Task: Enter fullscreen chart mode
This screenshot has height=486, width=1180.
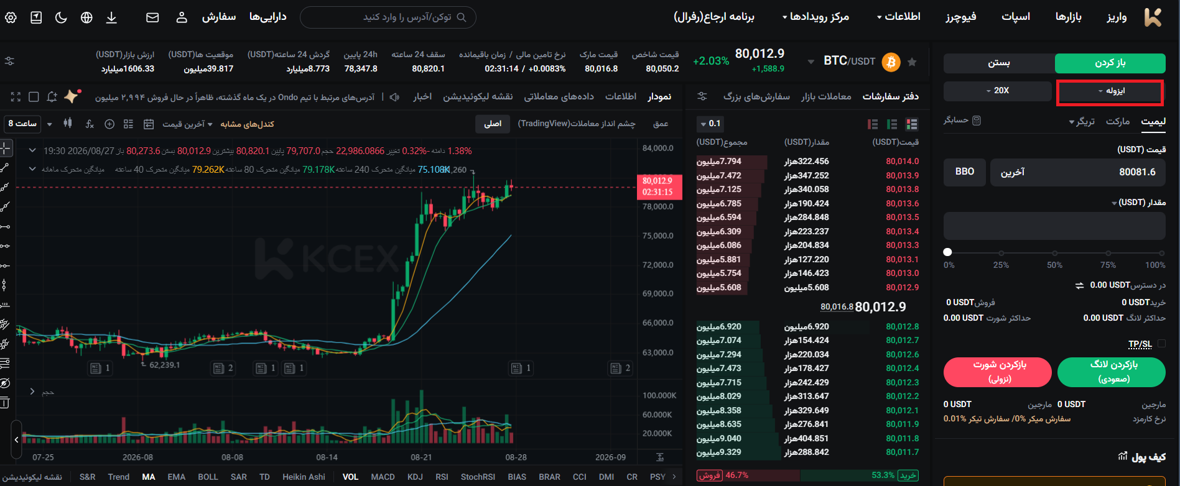Action: pyautogui.click(x=16, y=97)
